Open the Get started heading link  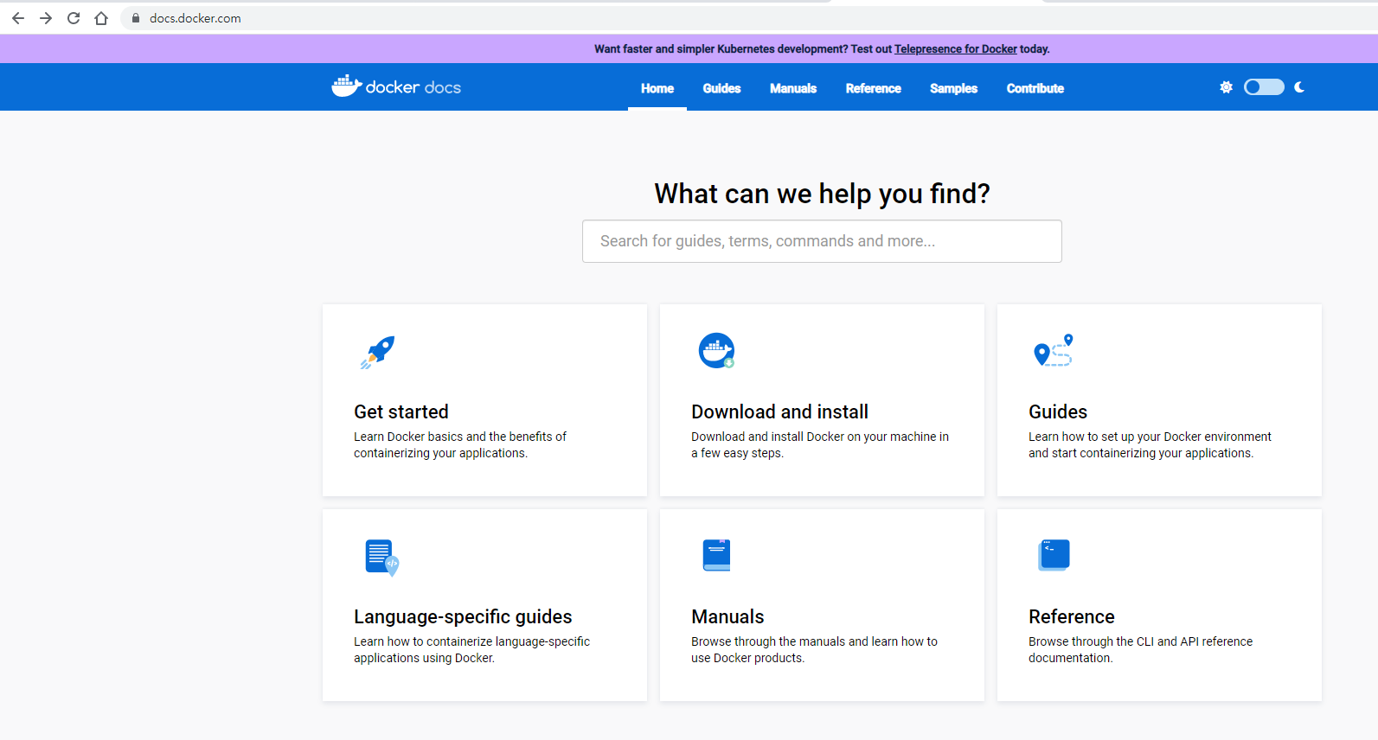pyautogui.click(x=401, y=411)
